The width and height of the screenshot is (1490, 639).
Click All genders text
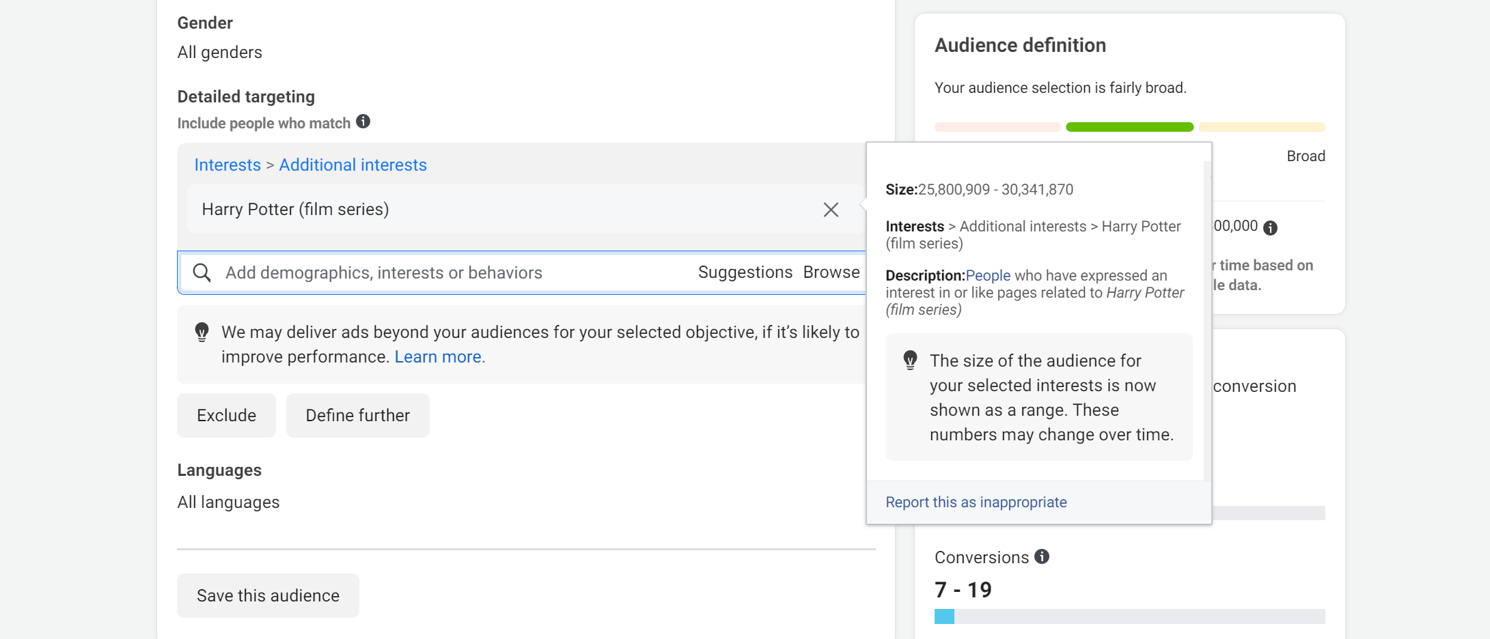220,53
